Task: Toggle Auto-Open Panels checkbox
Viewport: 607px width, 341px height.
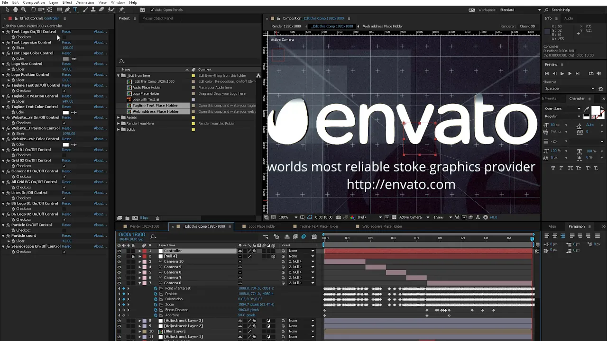Action: tap(152, 9)
